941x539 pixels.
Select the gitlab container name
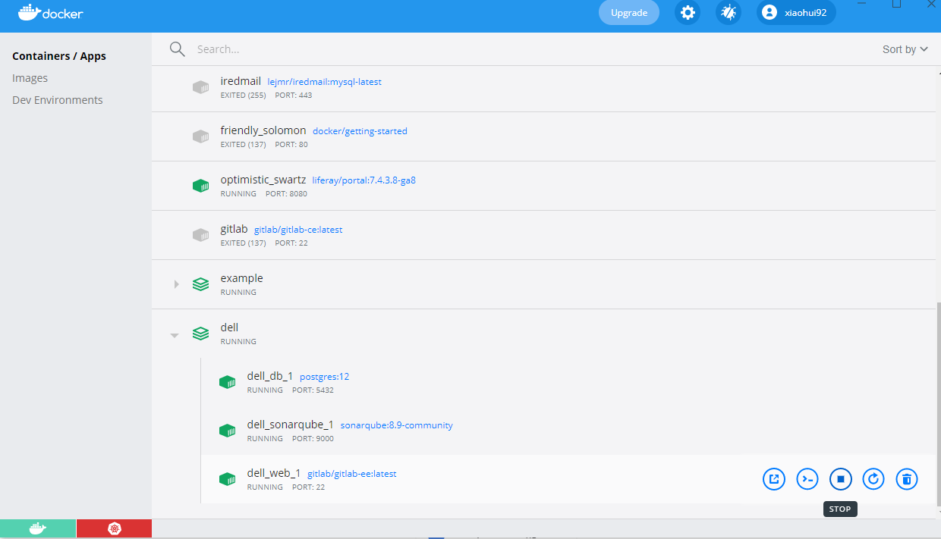[234, 229]
